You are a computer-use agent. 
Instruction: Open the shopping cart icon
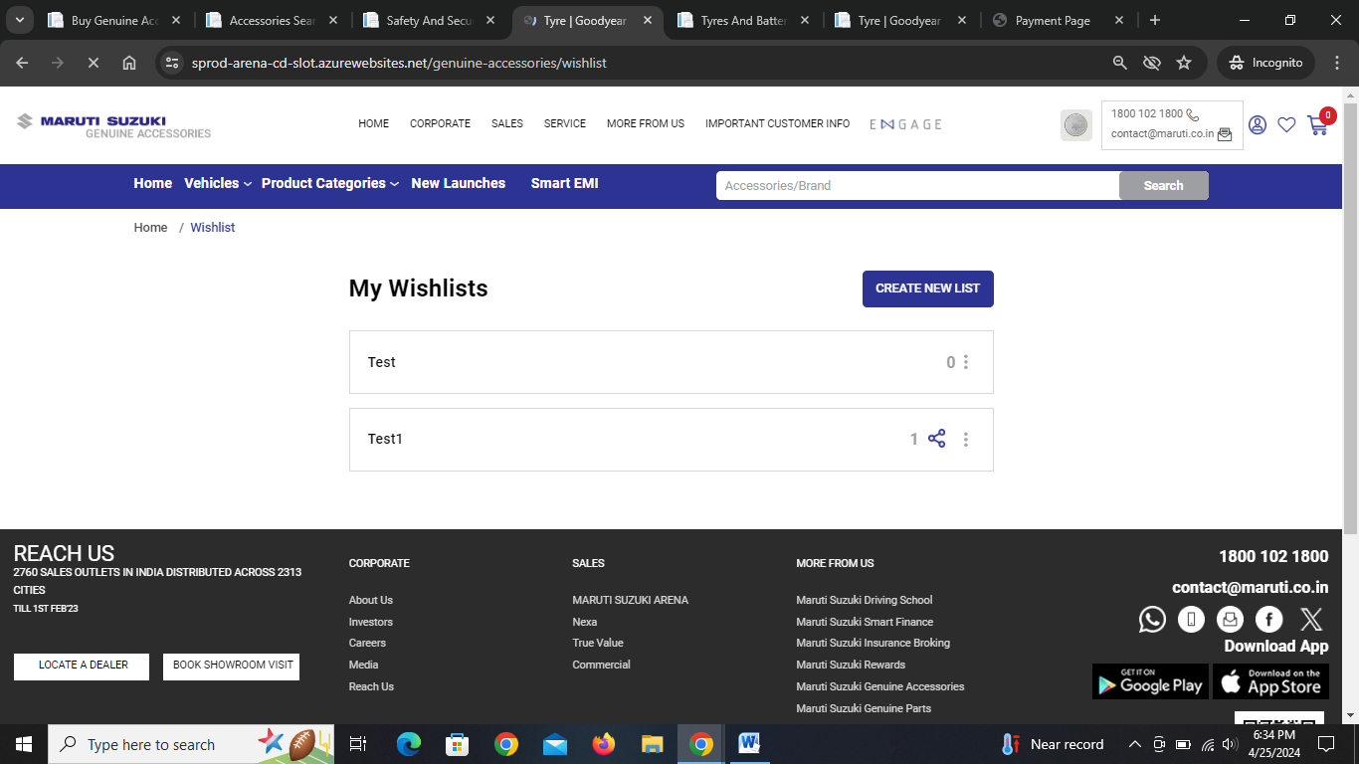click(x=1318, y=125)
